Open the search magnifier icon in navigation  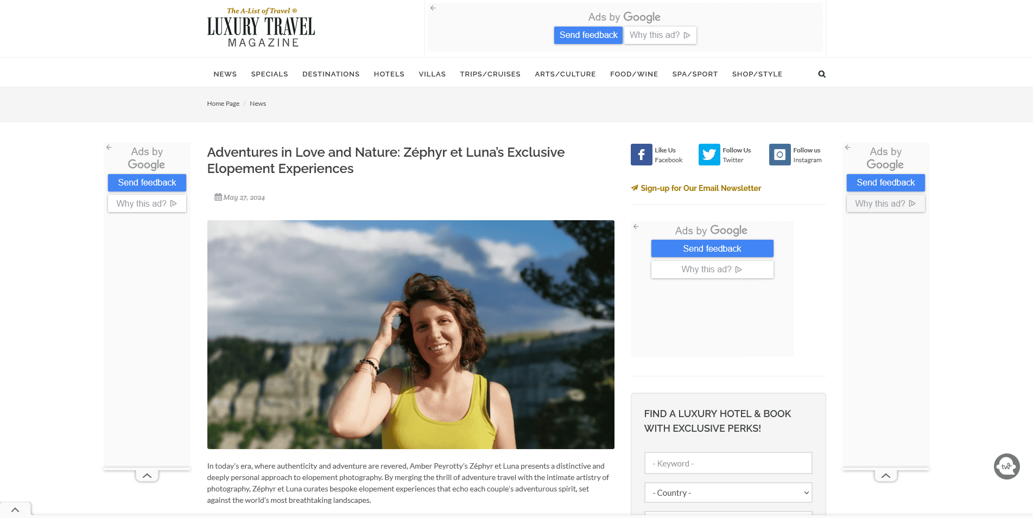tap(822, 74)
